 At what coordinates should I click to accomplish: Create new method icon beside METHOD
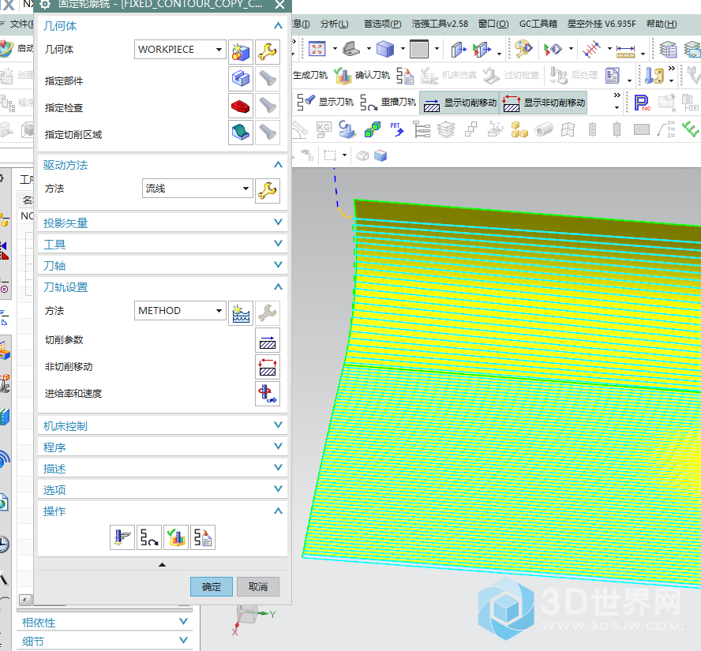(x=241, y=313)
